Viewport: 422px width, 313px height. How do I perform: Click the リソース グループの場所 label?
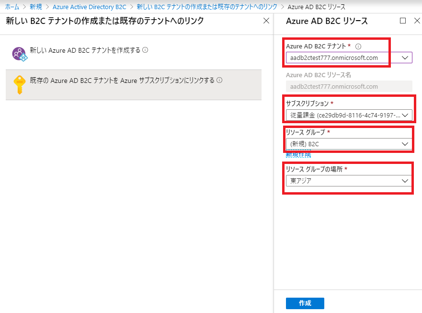[x=314, y=169]
